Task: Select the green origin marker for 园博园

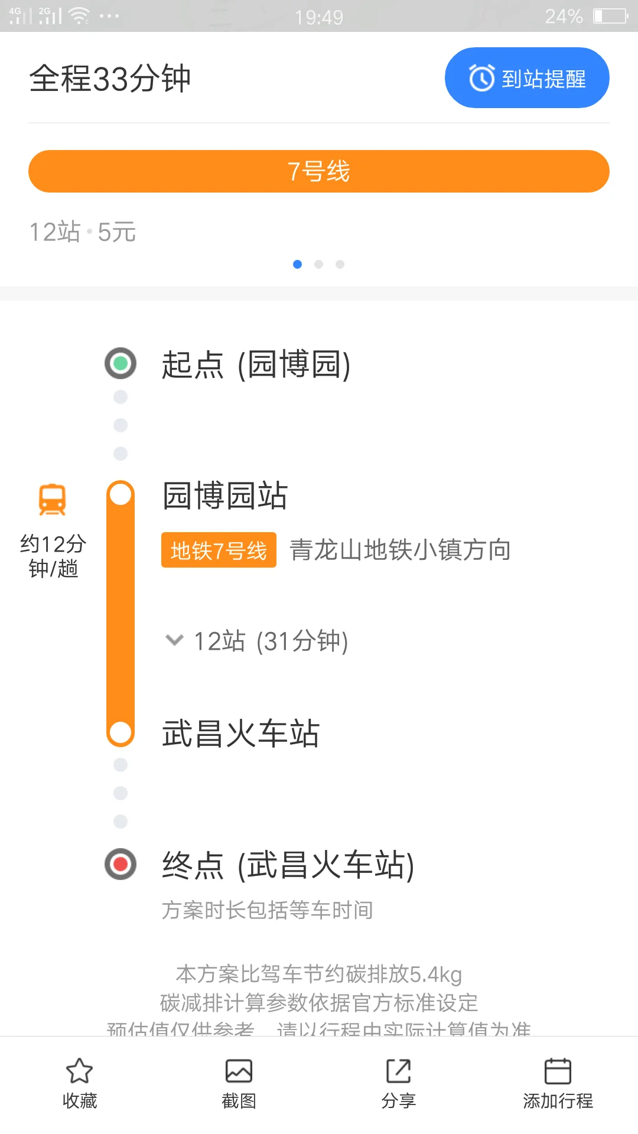Action: click(x=121, y=363)
